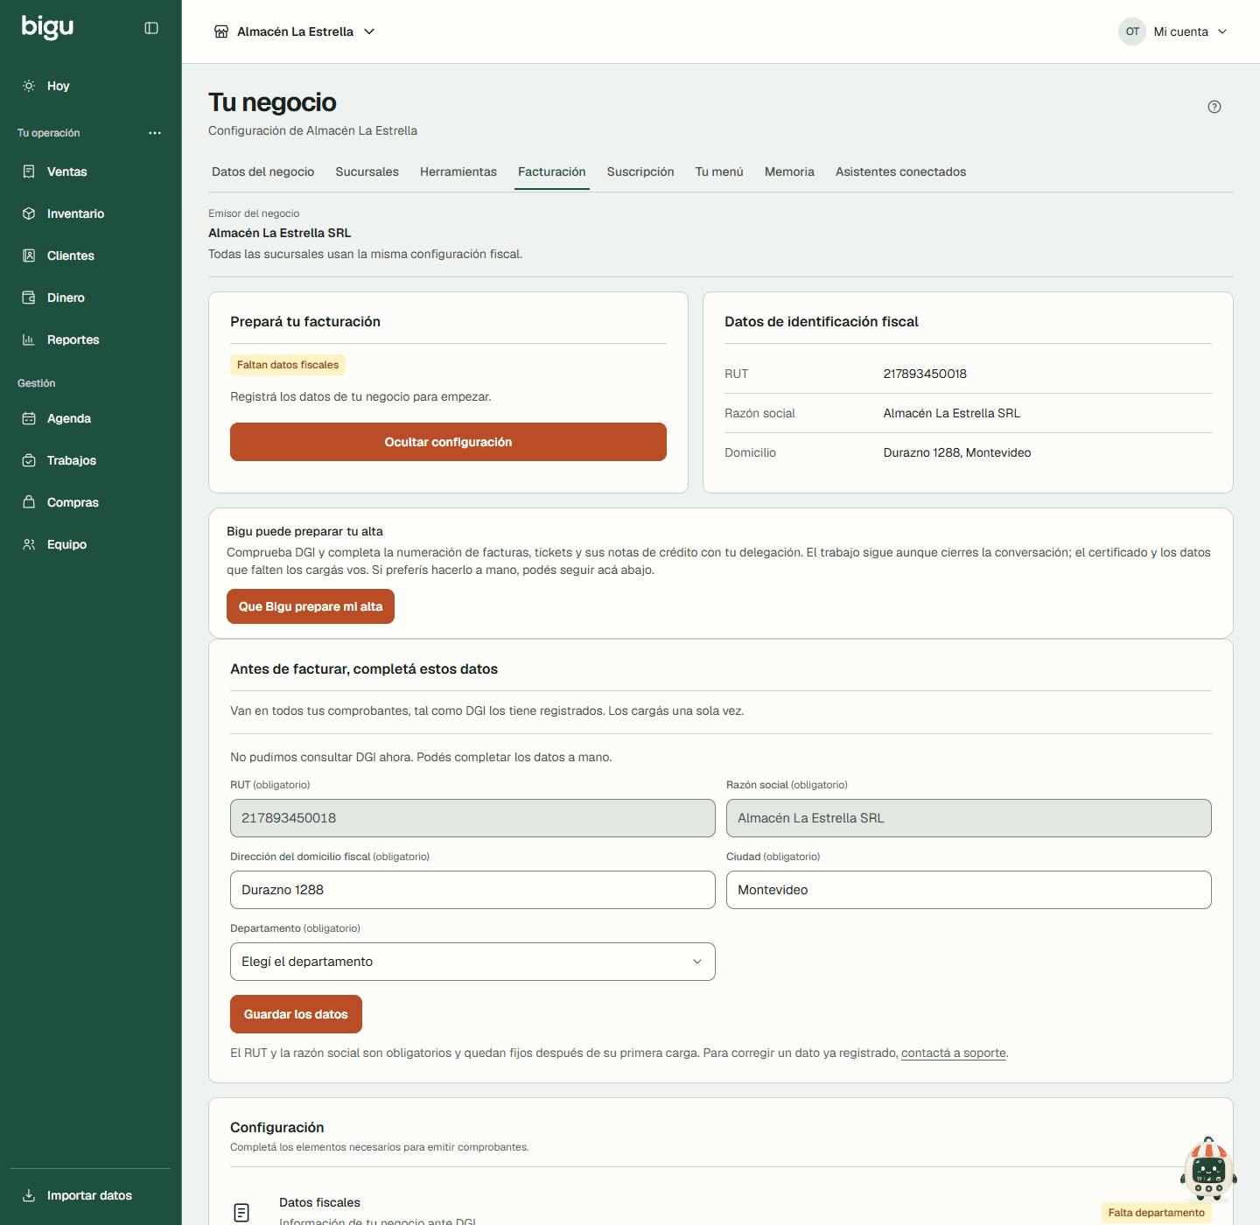Open Asistentes conectados tab

coord(901,171)
